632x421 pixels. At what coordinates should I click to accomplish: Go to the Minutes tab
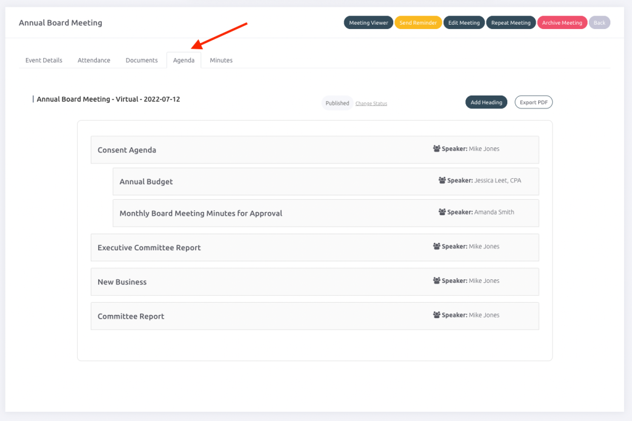pyautogui.click(x=222, y=60)
